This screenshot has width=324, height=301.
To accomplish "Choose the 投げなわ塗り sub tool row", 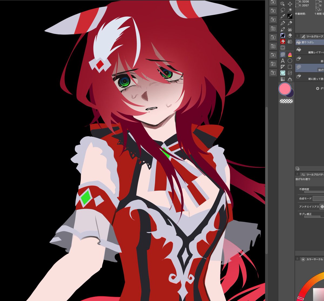I will click(310, 68).
